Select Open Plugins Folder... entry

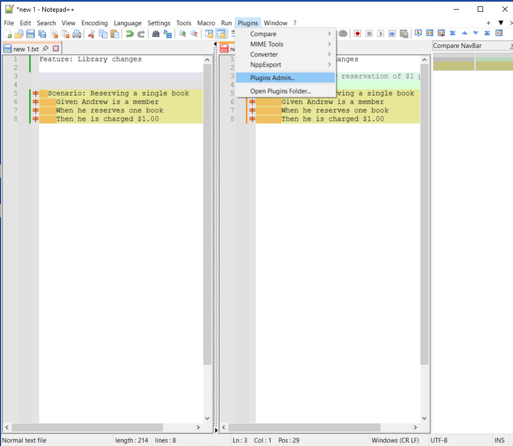(285, 91)
